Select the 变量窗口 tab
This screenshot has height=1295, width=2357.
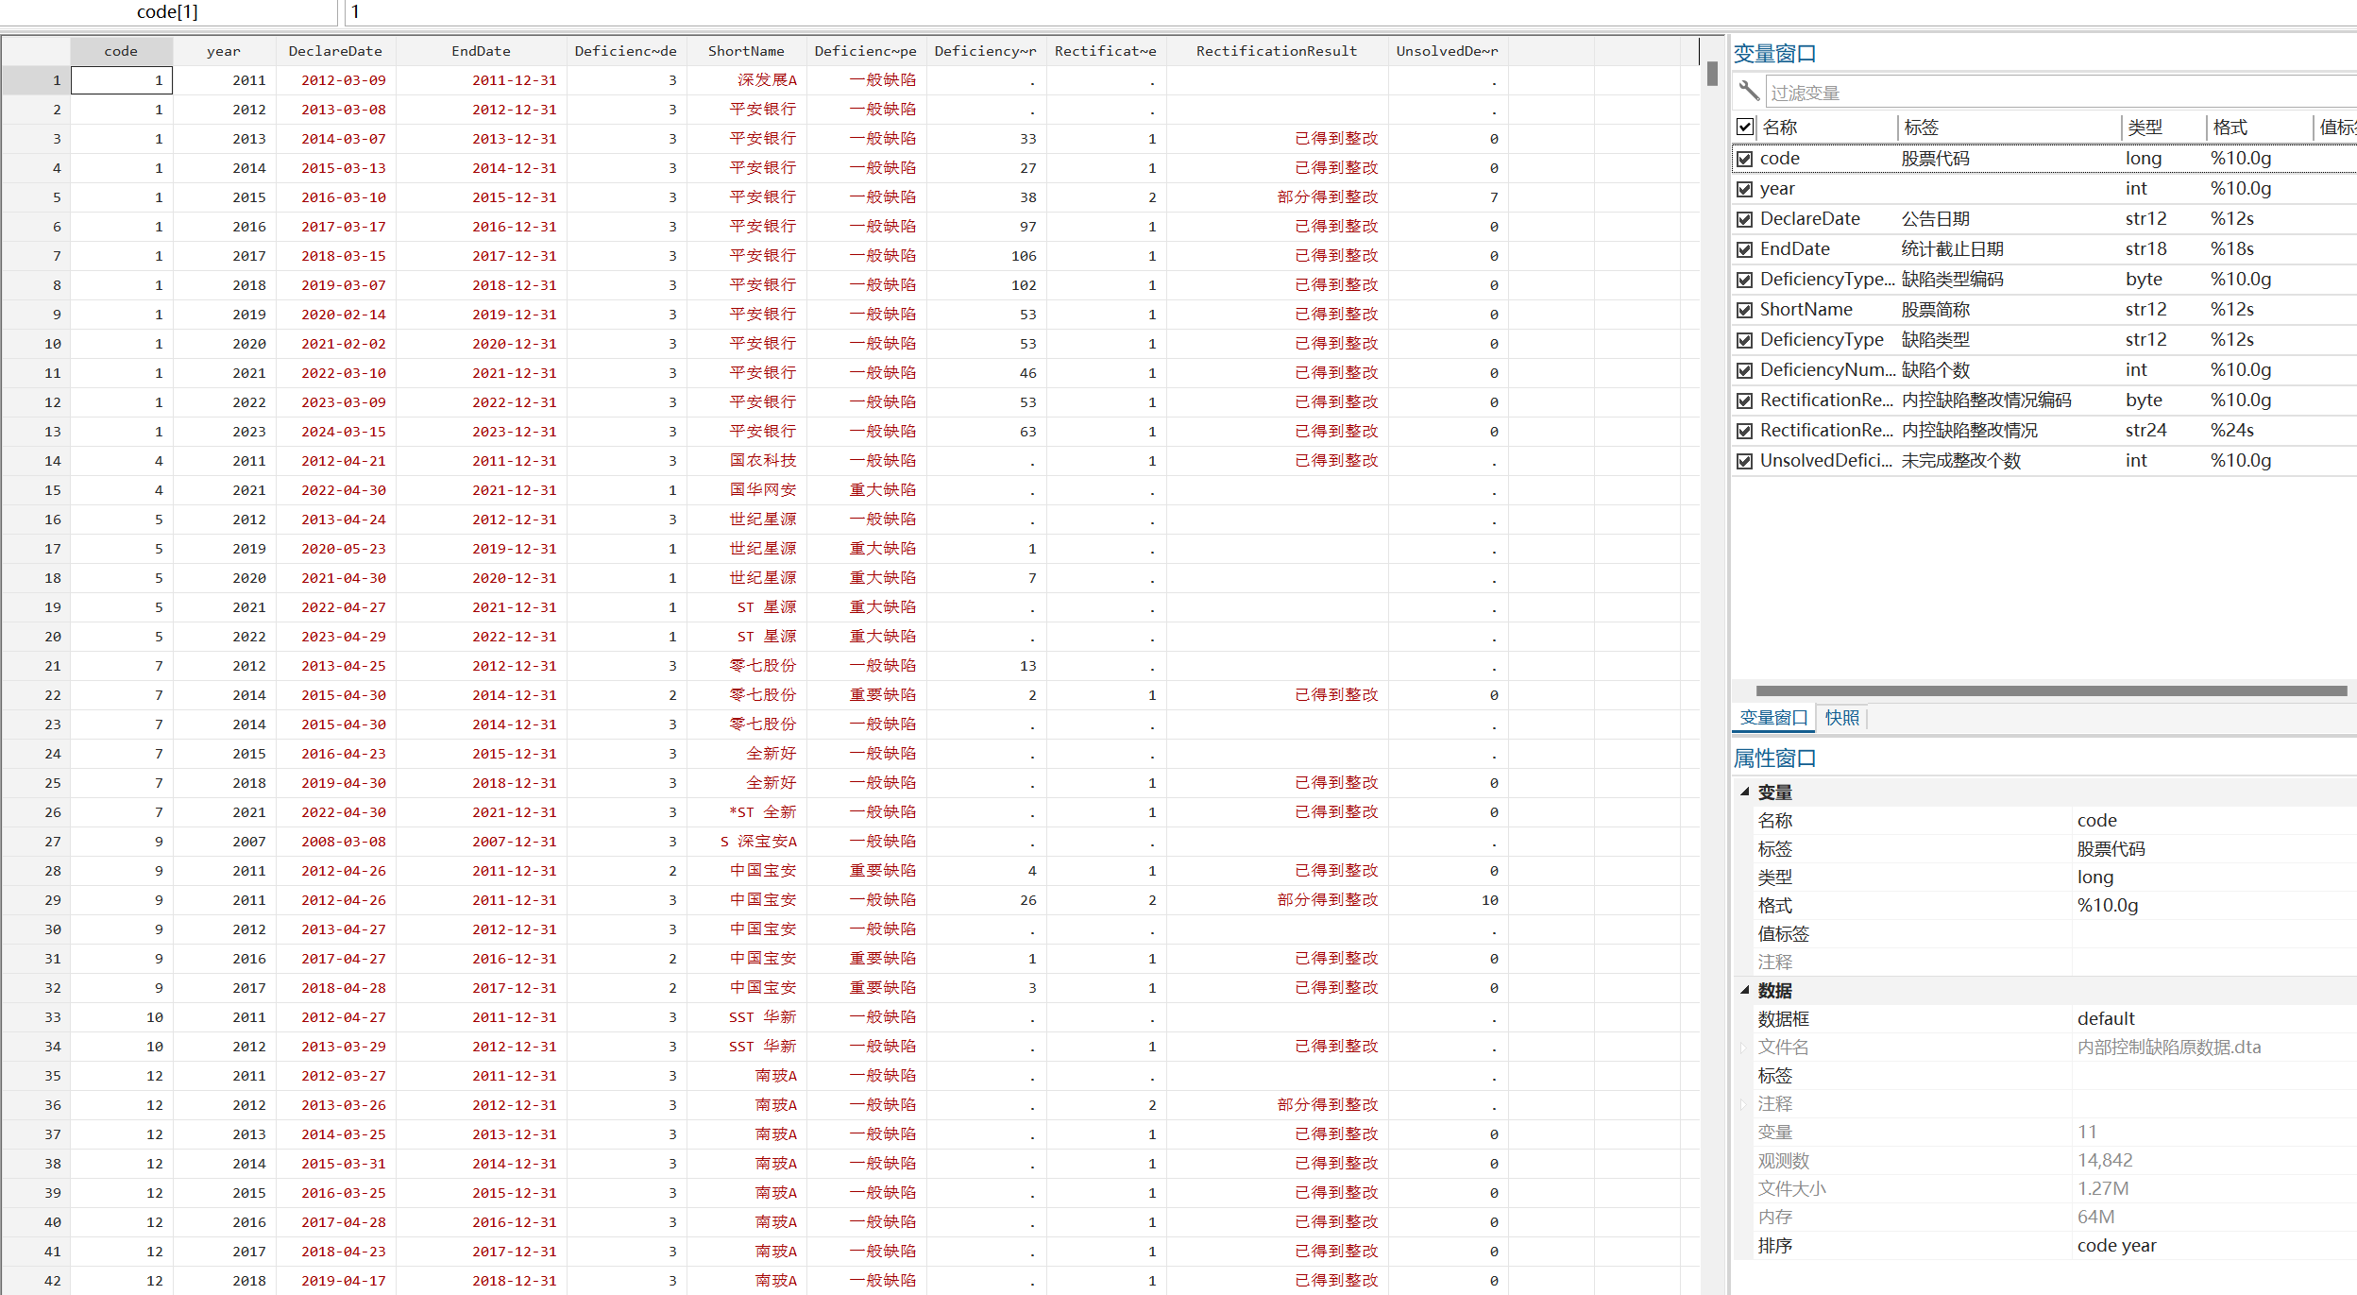click(x=1772, y=718)
